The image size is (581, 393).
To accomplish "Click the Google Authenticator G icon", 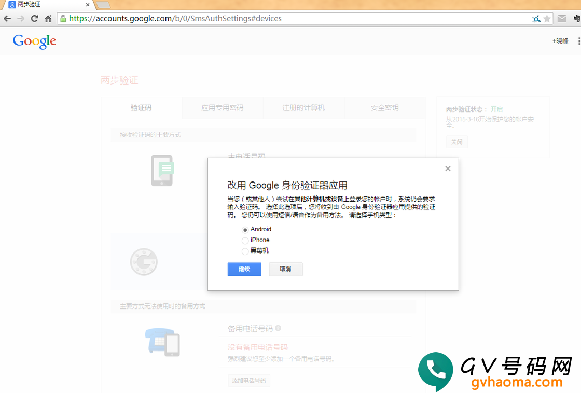I will pos(144,262).
